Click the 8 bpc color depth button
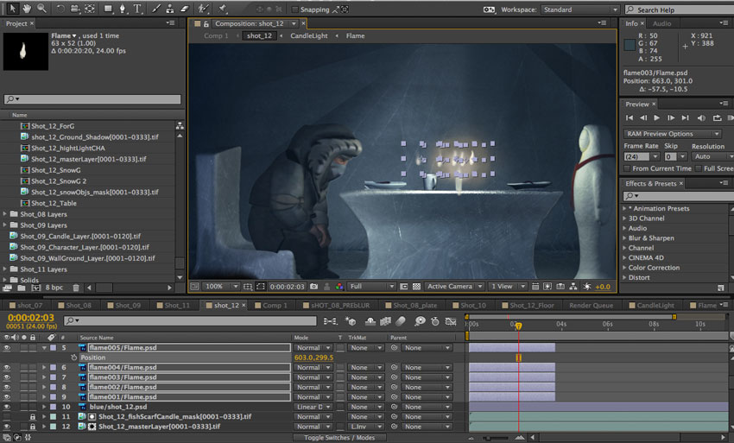Screen dimensions: 734x443 point(54,288)
